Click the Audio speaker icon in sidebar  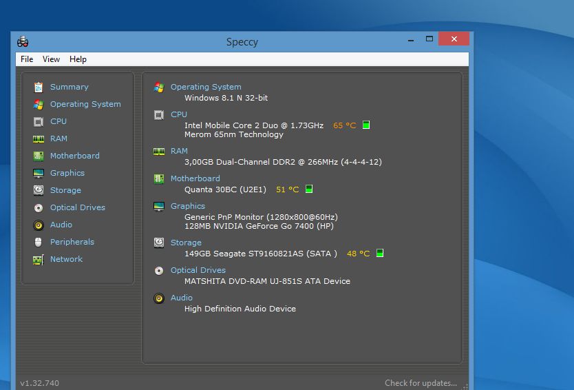[x=39, y=225]
